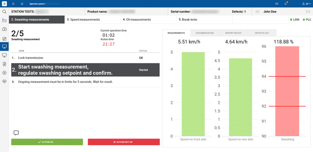The height and width of the screenshot is (152, 313).
Task: Confirm with the green ACTION OK button
Action: (x=47, y=142)
